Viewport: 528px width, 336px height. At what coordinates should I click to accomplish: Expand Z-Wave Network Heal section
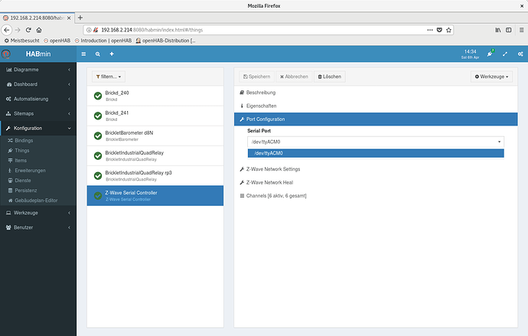point(376,182)
